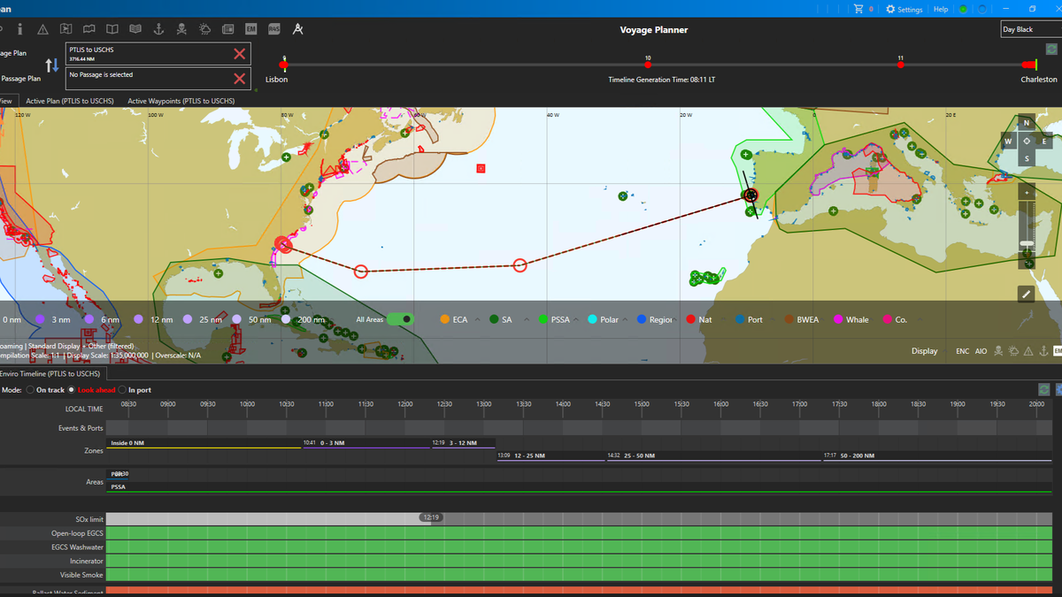Click the 12:19 marker on the SOx limit row
The width and height of the screenshot is (1062, 597).
[x=430, y=517]
